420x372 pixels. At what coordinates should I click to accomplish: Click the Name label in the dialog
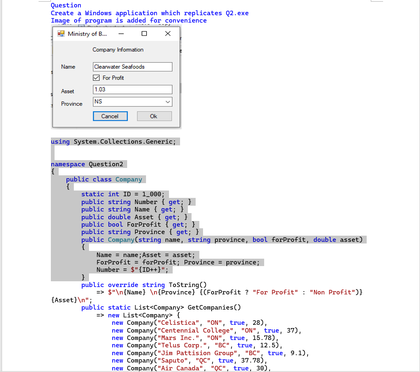[68, 67]
